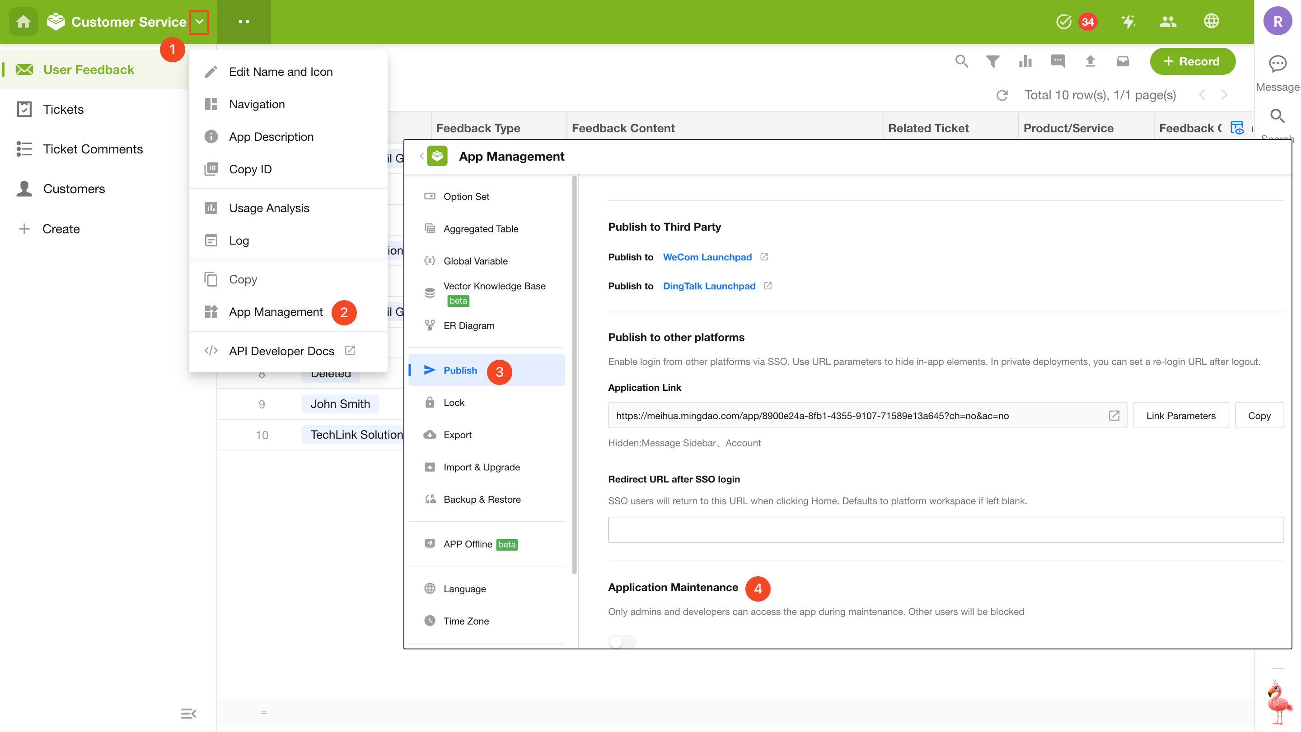
Task: Open the Lock tab in App Management
Action: point(454,403)
